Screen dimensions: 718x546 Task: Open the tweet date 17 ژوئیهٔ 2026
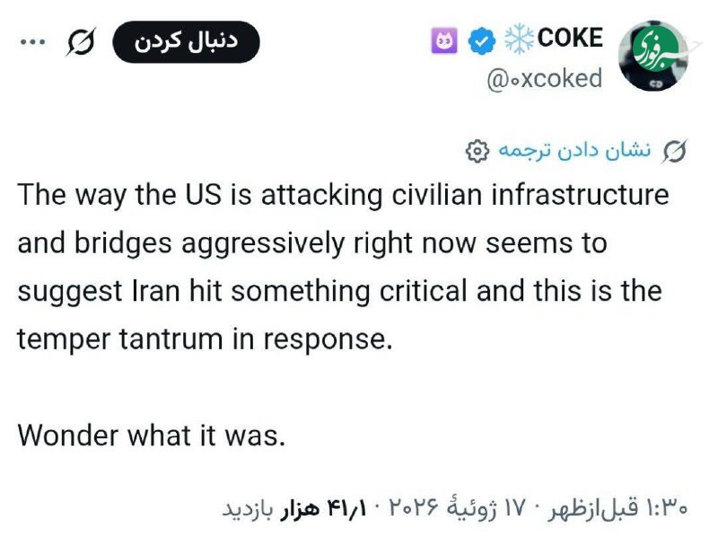(x=456, y=507)
